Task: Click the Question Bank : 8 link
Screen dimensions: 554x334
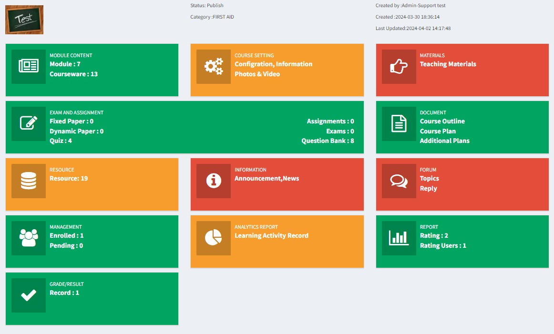Action: pyautogui.click(x=328, y=141)
